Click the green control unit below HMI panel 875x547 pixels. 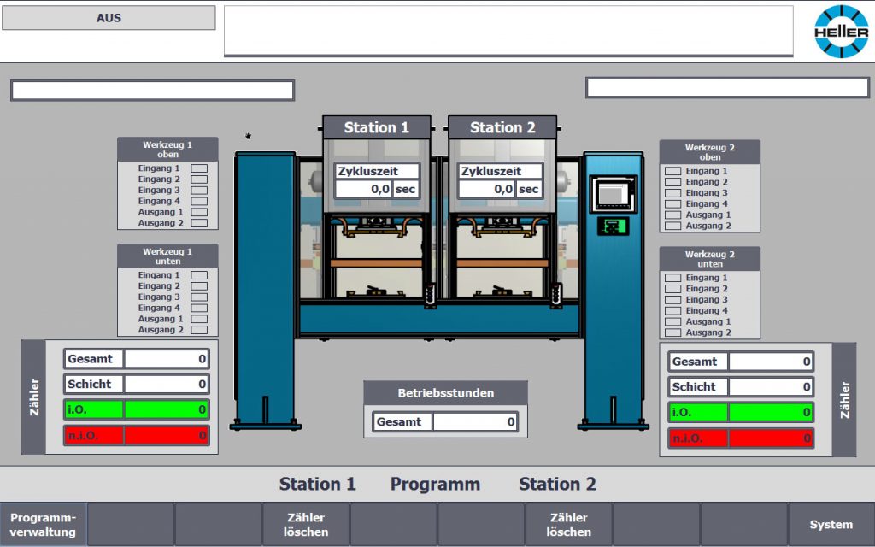pos(613,226)
